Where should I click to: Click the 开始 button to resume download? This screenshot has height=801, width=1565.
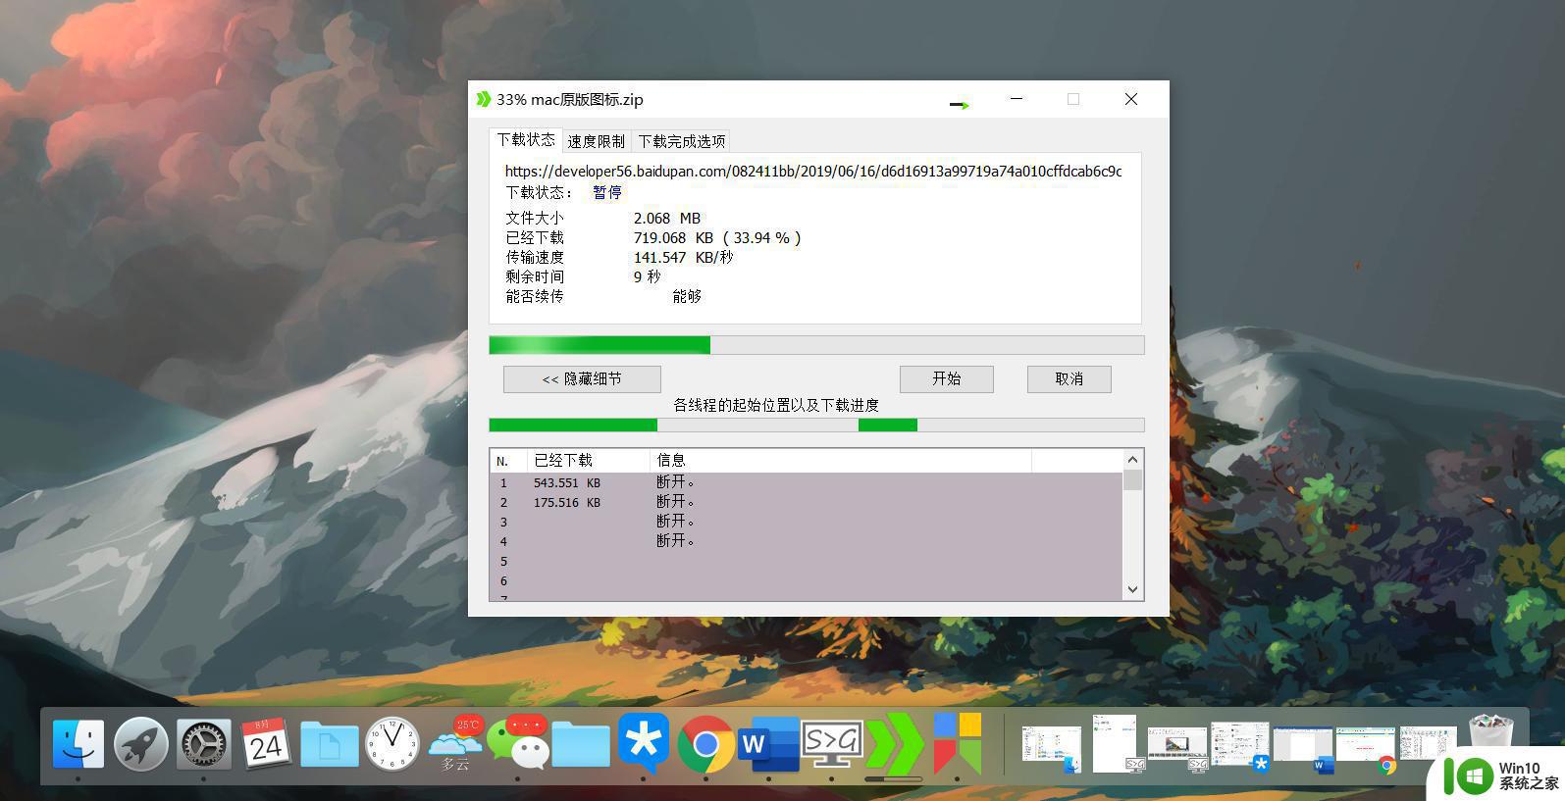[947, 378]
